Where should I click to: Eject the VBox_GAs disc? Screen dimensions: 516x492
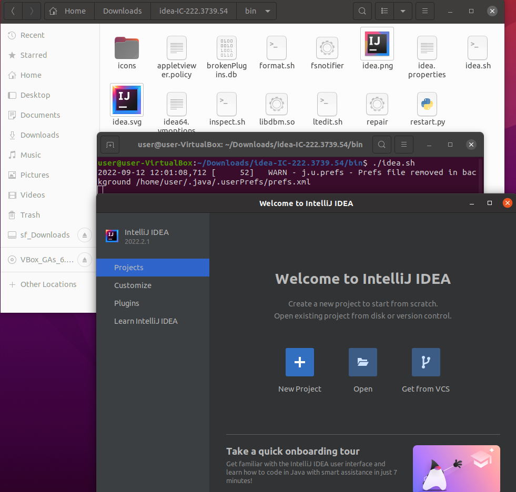click(x=85, y=260)
